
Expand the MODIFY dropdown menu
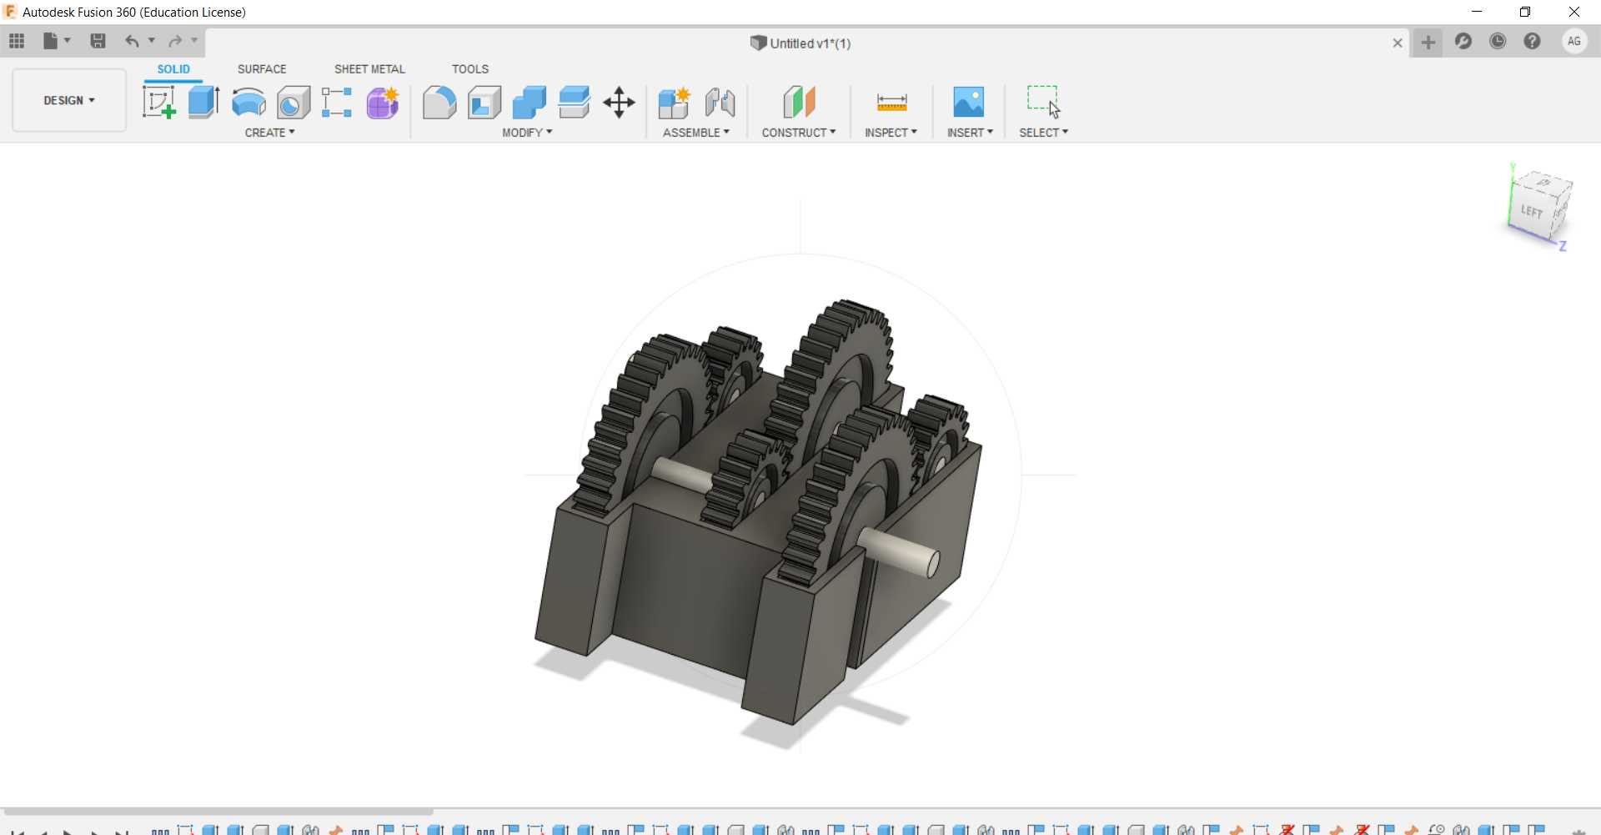tap(528, 133)
